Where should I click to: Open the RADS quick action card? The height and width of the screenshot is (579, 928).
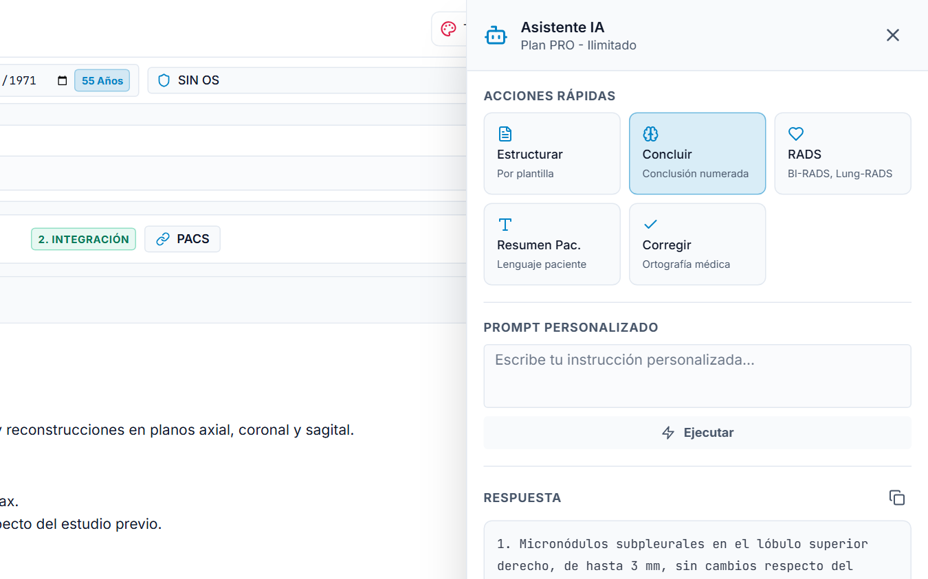click(843, 154)
